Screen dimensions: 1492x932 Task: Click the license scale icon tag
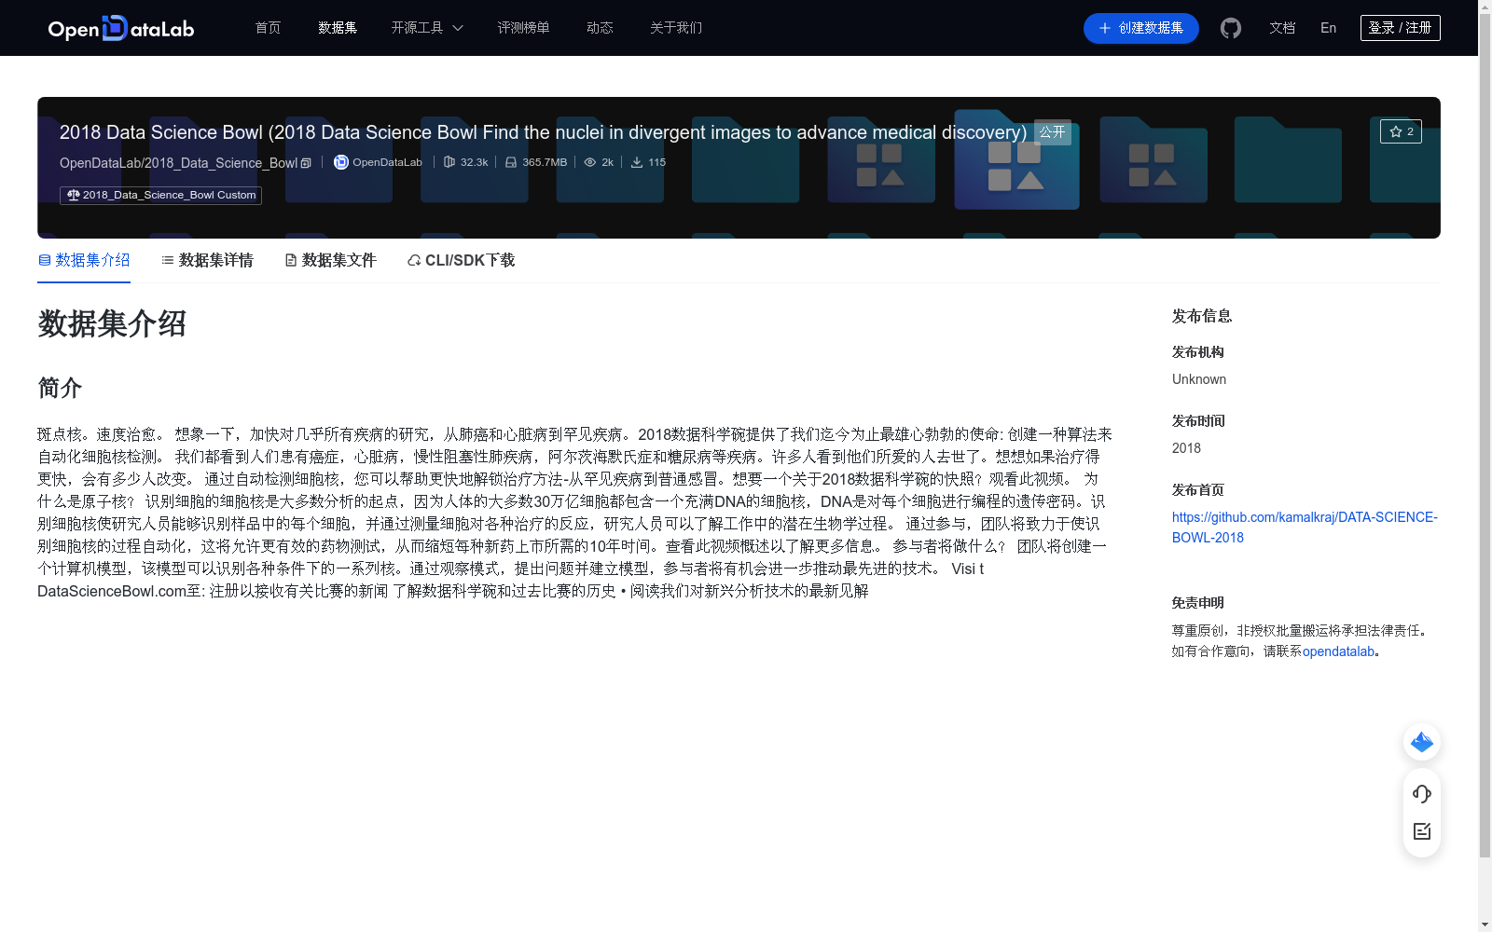point(74,195)
